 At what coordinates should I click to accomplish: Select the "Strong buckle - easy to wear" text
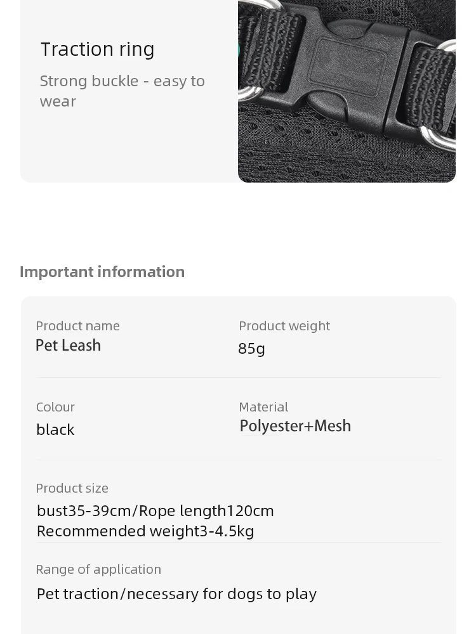tap(122, 91)
